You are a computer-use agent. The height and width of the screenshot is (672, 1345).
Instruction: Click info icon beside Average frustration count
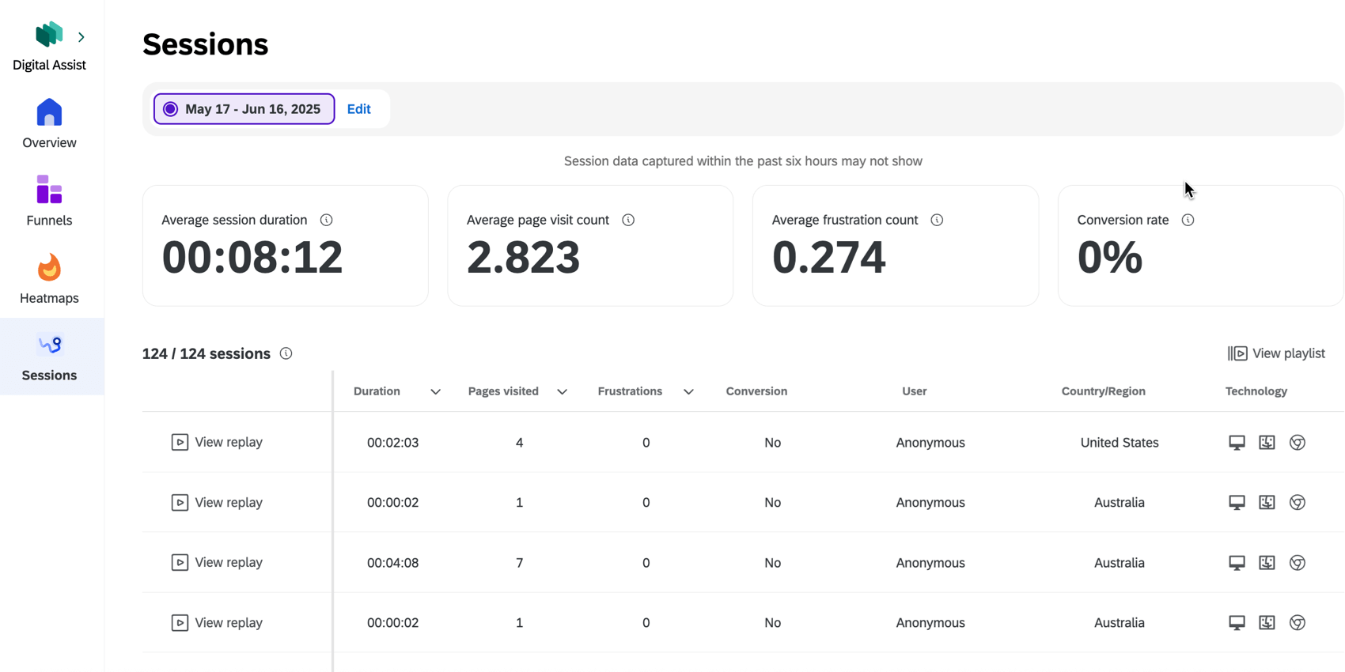click(x=937, y=220)
